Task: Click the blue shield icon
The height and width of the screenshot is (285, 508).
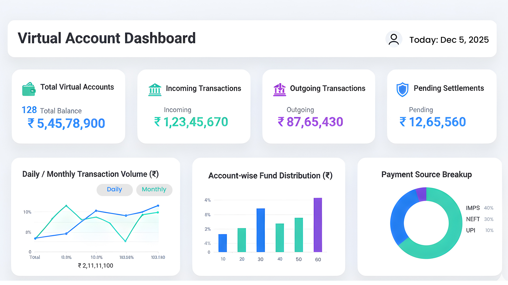Action: coord(402,89)
